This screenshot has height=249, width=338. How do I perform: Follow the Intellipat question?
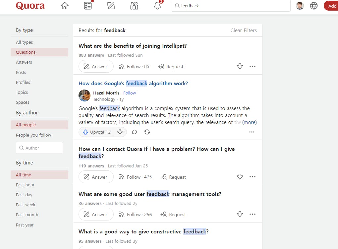tap(134, 66)
